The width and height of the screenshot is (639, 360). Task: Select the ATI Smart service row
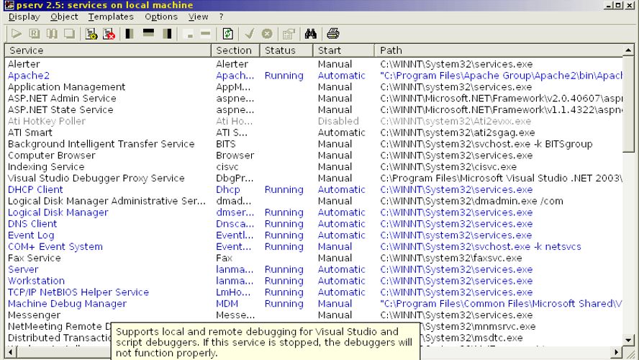coord(314,132)
